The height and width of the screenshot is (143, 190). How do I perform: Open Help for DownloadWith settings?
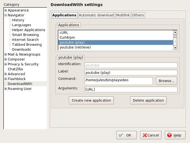tap(176, 135)
